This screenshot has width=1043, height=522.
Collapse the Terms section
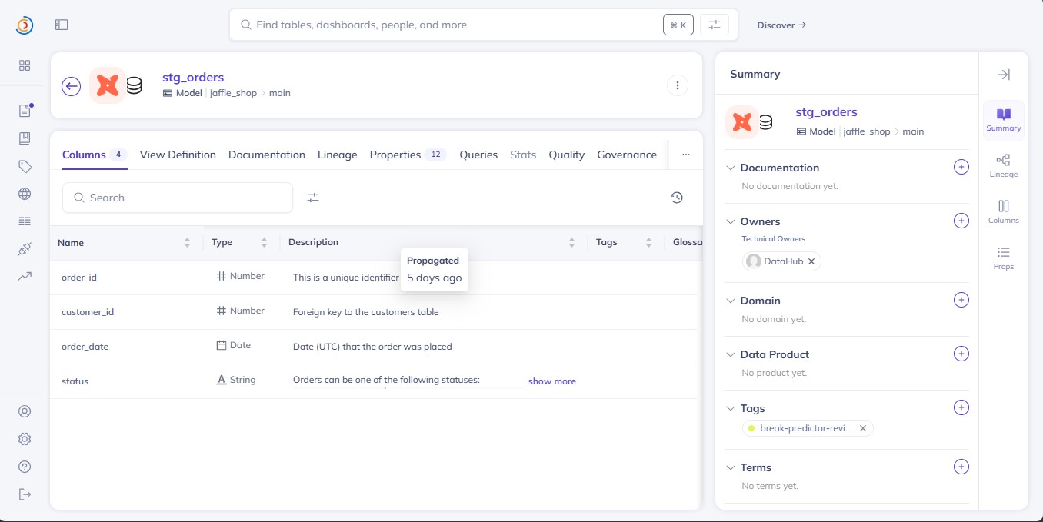pyautogui.click(x=731, y=467)
